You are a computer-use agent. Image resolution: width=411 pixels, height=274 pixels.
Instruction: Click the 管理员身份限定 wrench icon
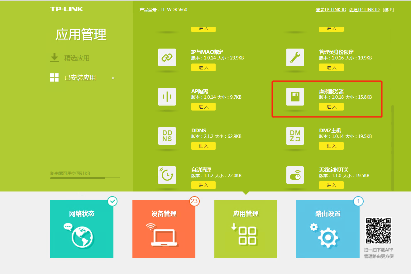pos(295,57)
